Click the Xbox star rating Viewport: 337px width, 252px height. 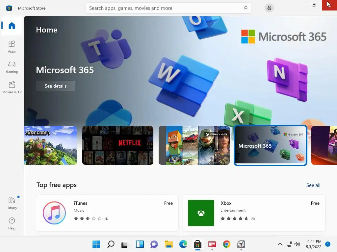tap(234, 219)
